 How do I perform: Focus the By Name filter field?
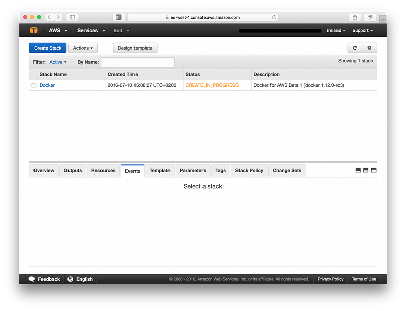pos(138,62)
